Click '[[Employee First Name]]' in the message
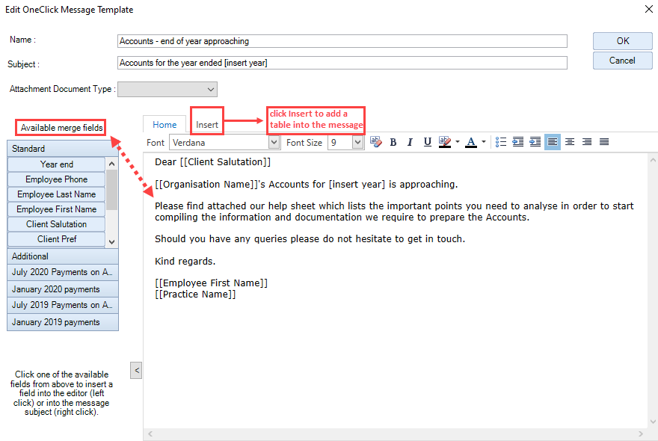The image size is (658, 441). [x=211, y=283]
